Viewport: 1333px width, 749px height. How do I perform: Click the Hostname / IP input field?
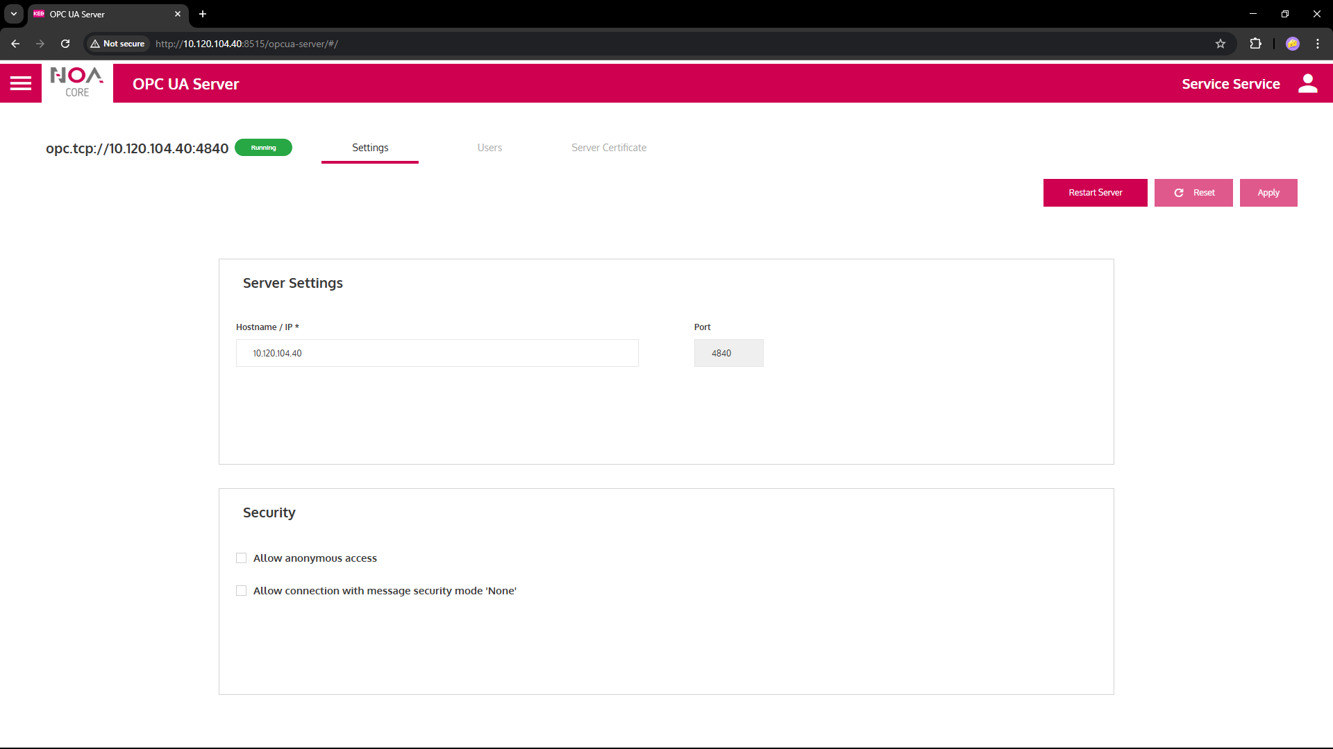coord(437,353)
